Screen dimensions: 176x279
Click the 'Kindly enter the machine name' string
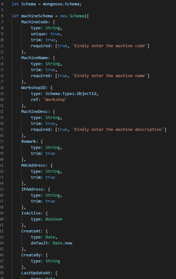pos(109,75)
